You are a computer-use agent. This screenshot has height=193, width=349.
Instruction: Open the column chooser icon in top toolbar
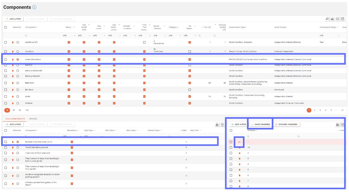coord(327,19)
